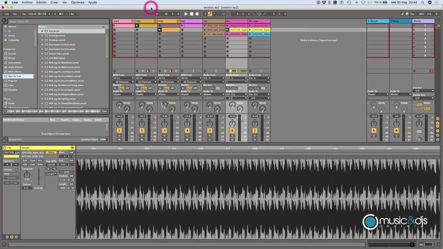Open the Ayuda menu
Viewport: 443px width, 249px height.
pos(92,2)
